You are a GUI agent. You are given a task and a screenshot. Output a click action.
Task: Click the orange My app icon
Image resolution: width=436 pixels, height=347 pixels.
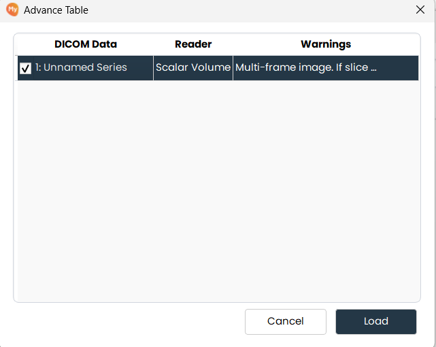click(12, 10)
